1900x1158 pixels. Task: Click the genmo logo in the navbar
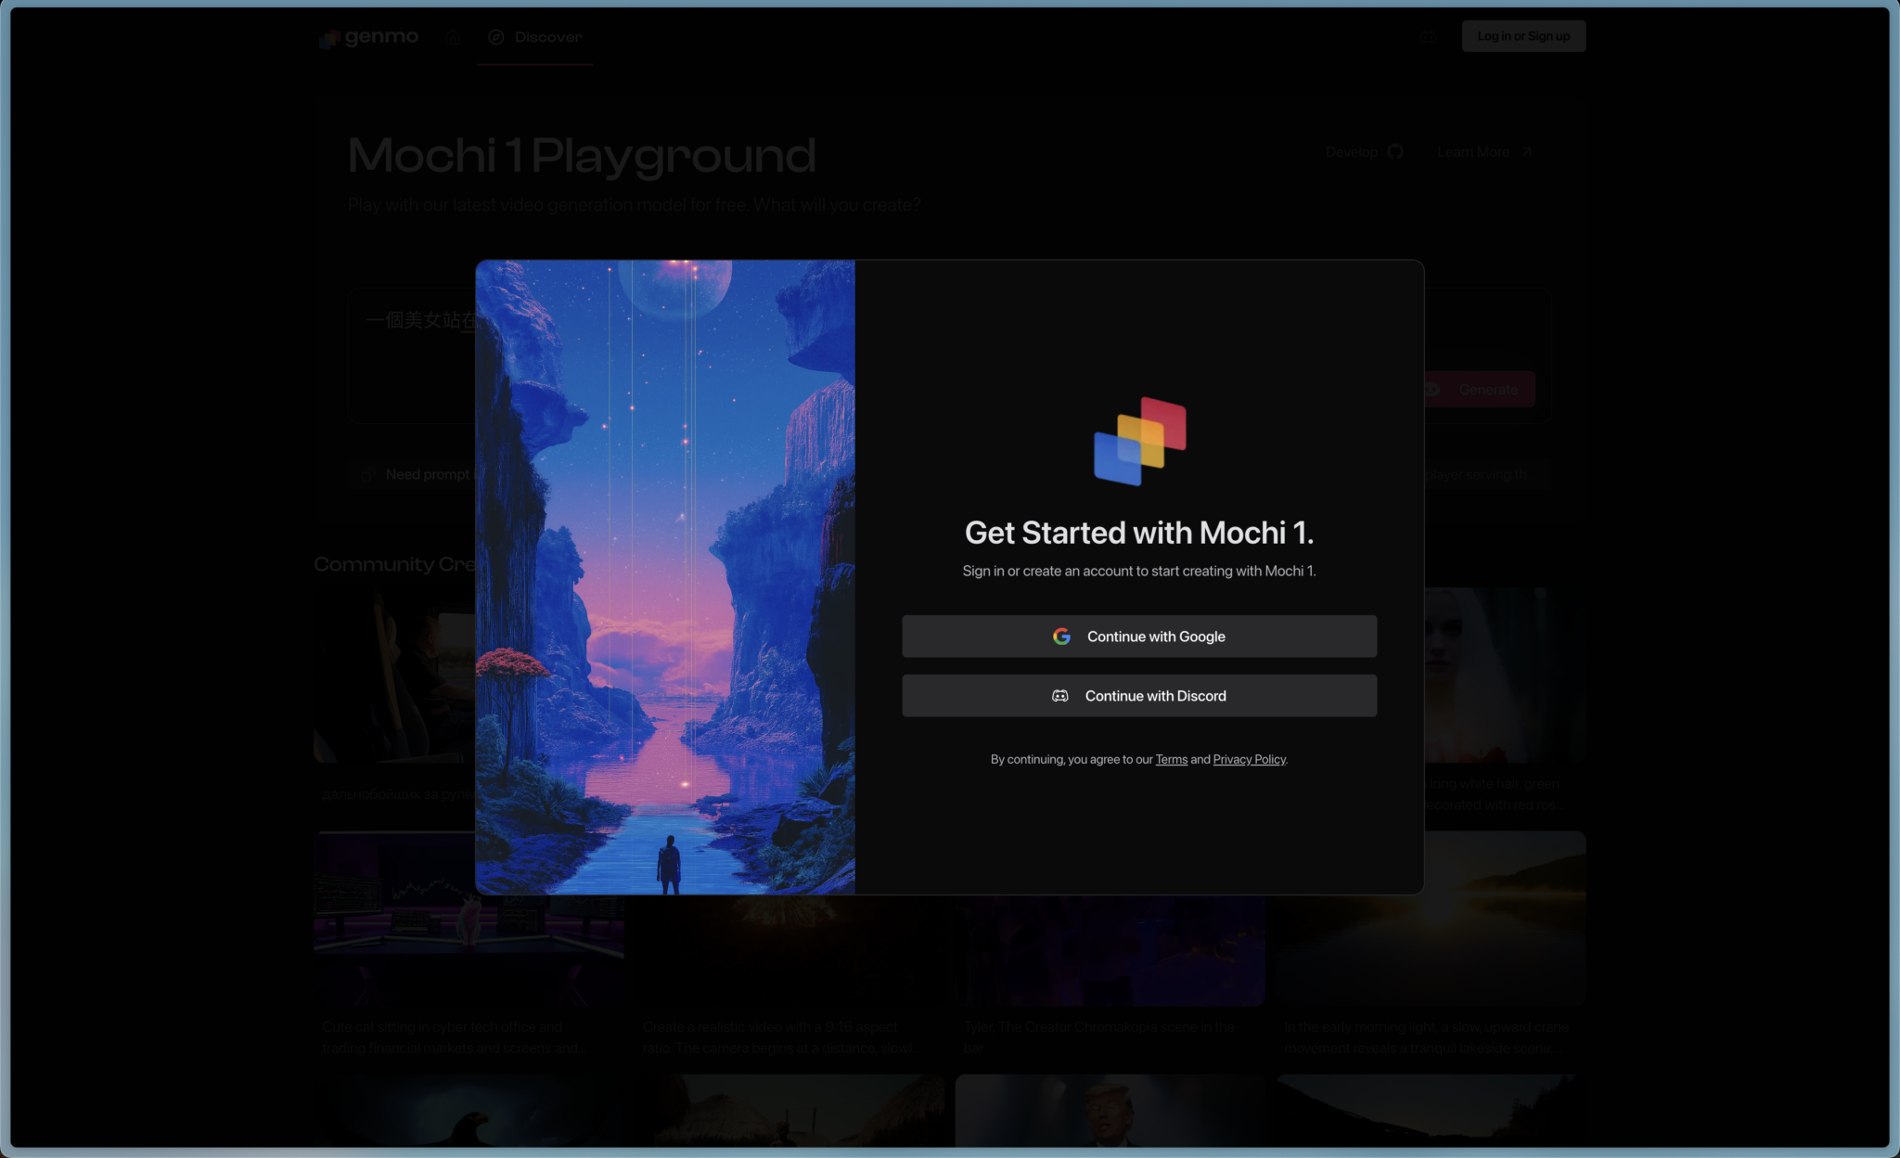(x=368, y=37)
